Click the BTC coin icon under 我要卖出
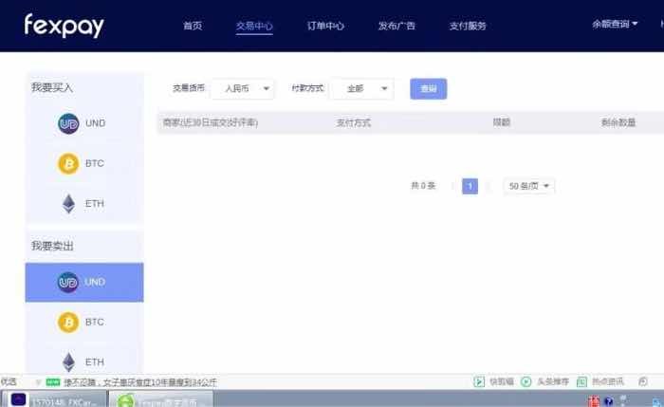The height and width of the screenshot is (407, 664). pos(68,323)
